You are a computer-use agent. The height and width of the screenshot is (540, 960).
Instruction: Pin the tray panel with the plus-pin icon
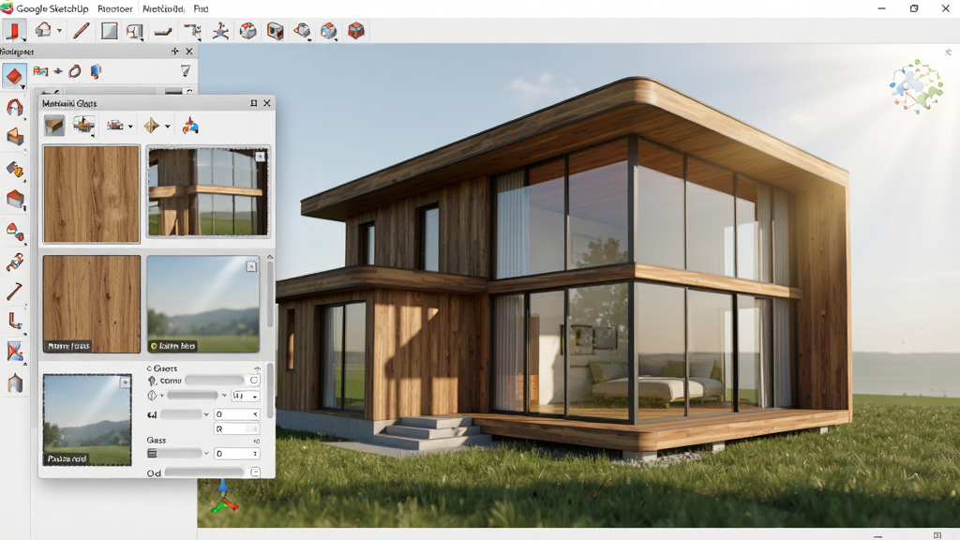[x=175, y=52]
